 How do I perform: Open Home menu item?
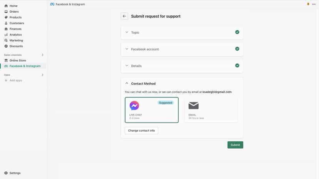click(13, 6)
